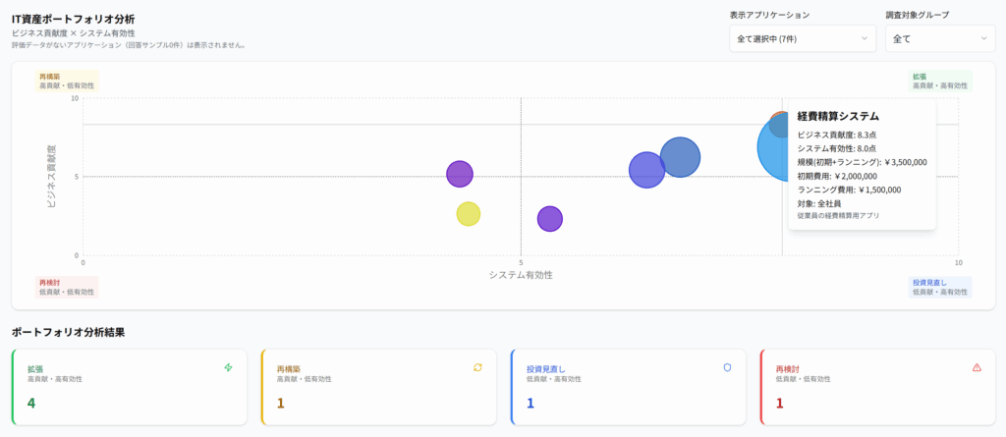Viewport: 1006px width, 437px height.
Task: Click the shield icon on 投資見直し card
Action: click(x=727, y=367)
